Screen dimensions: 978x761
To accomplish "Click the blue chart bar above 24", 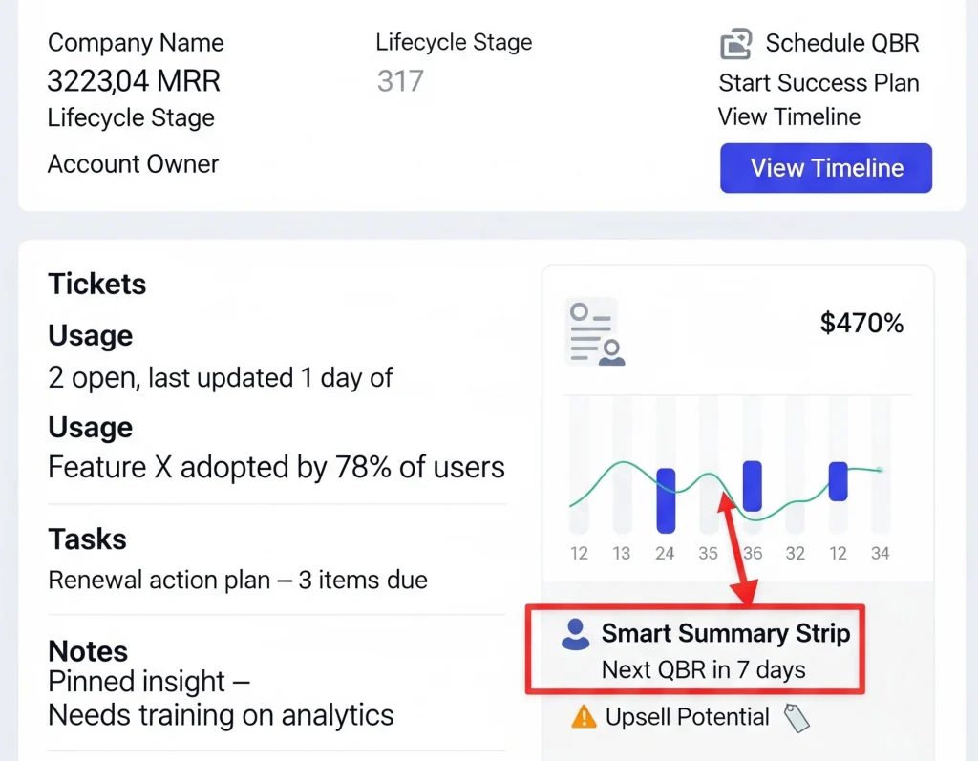I will [x=666, y=499].
